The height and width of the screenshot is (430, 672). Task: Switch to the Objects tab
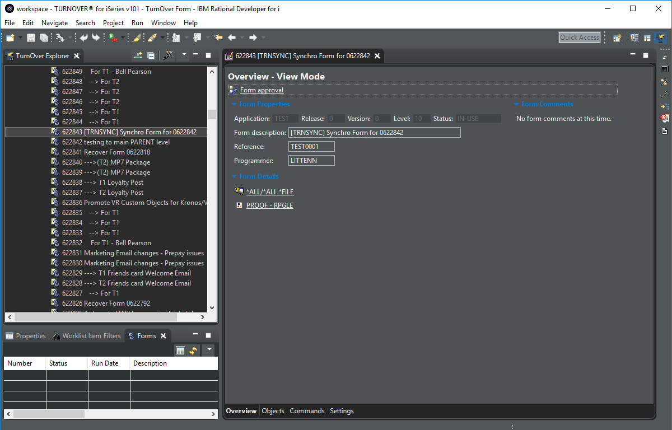click(273, 411)
